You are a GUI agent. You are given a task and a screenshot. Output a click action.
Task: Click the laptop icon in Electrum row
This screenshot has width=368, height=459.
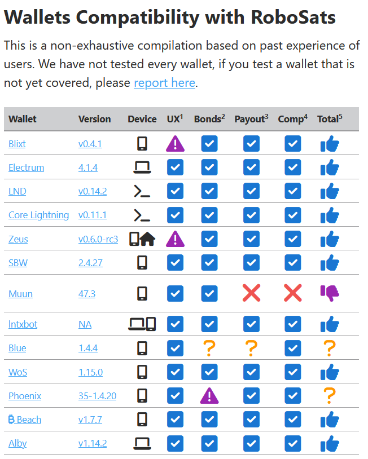coord(142,167)
